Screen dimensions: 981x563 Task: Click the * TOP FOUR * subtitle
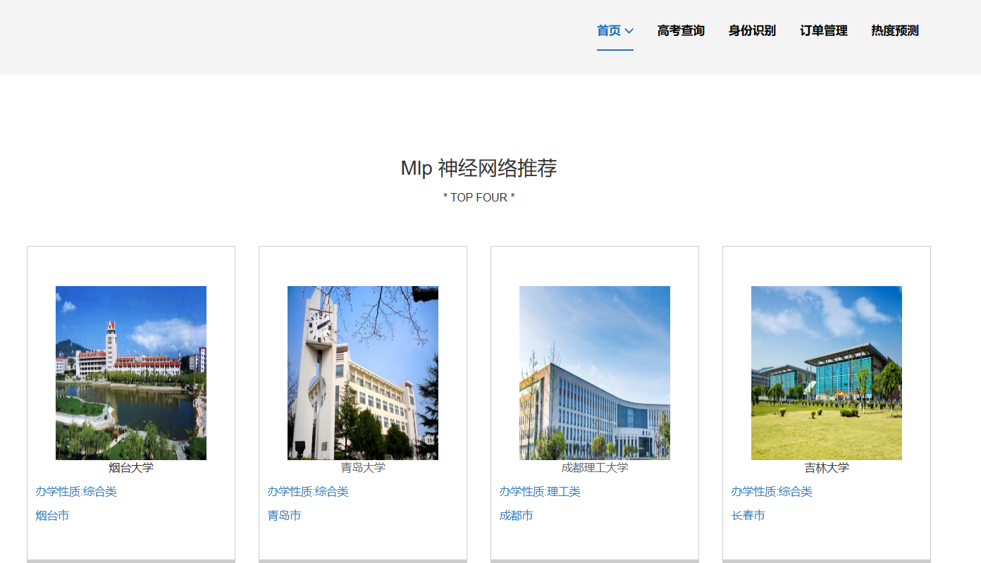point(479,198)
